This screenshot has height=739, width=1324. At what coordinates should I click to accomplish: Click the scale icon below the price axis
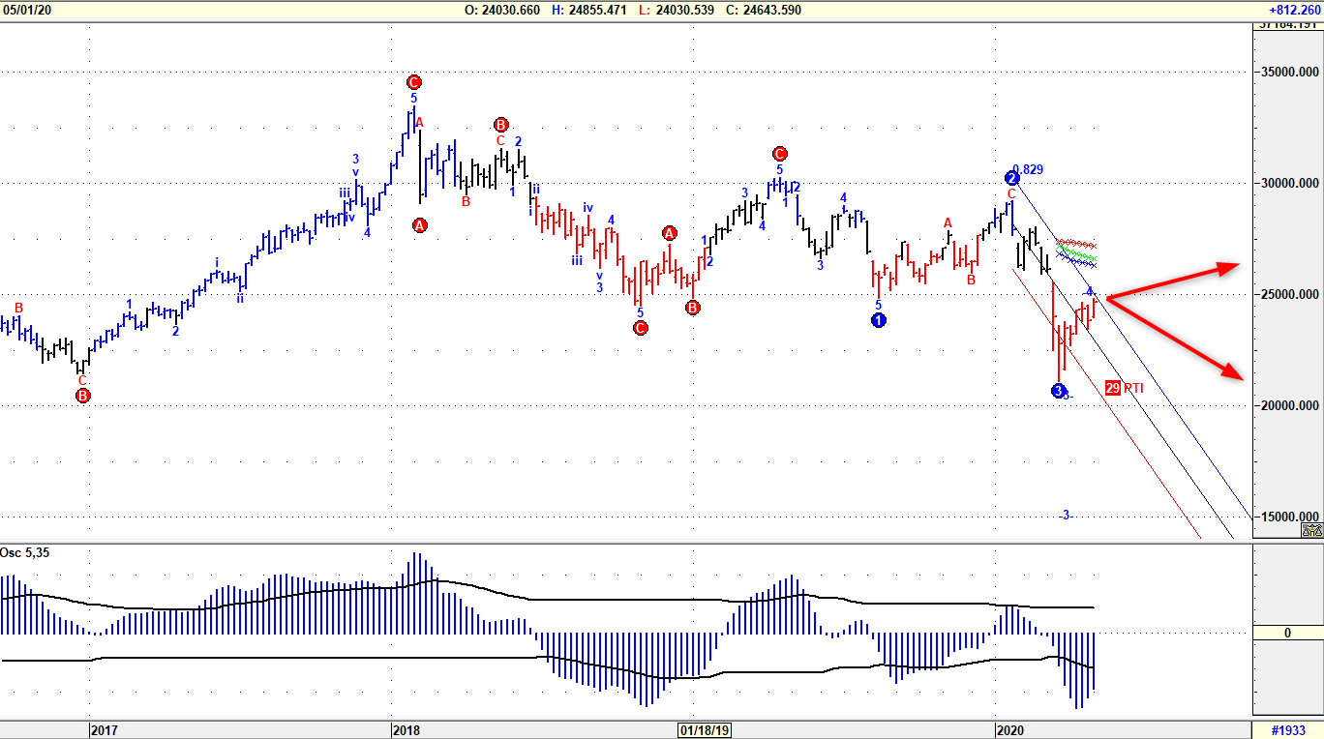(x=1311, y=530)
